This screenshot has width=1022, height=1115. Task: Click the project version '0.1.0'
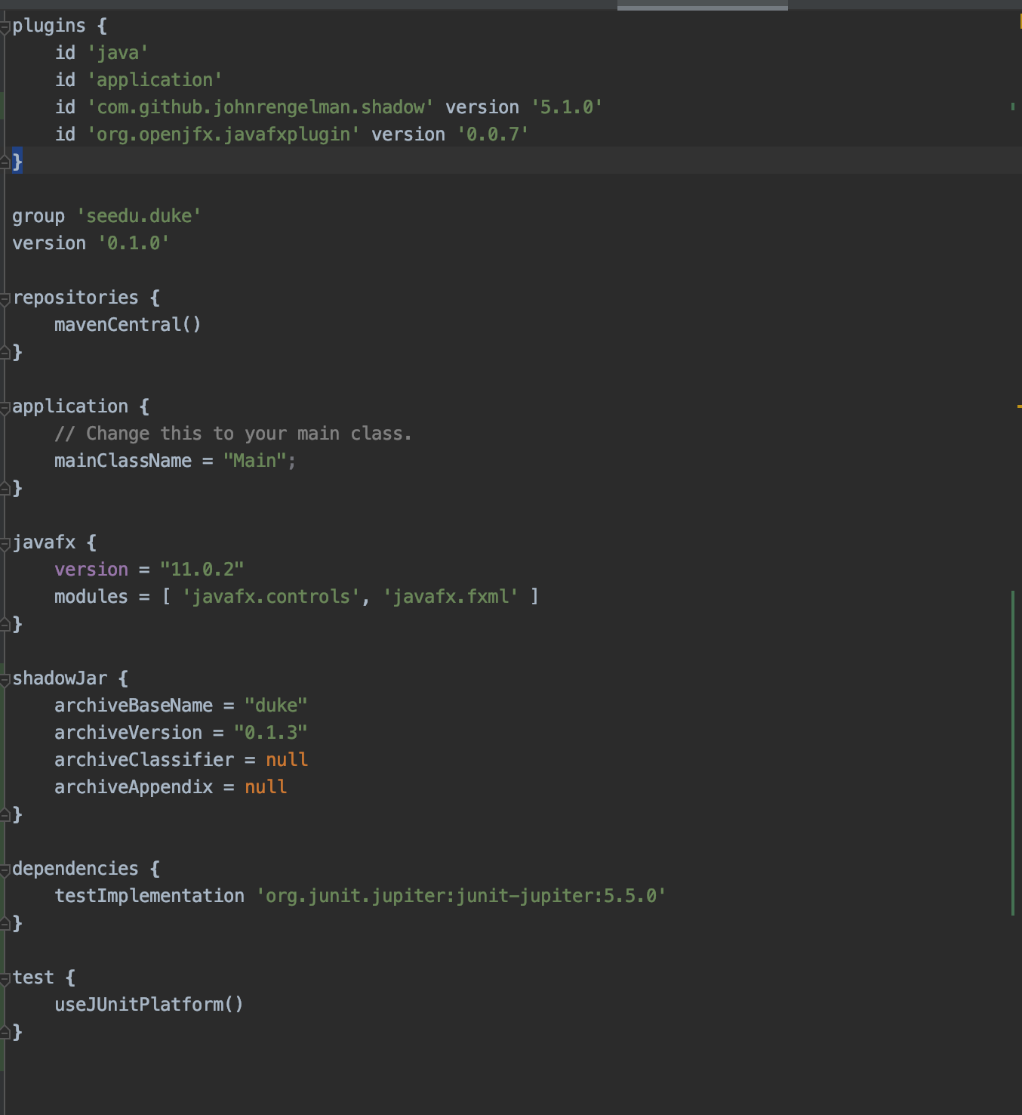[x=134, y=243]
